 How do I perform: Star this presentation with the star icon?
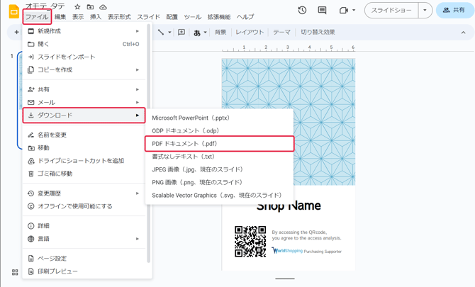tap(77, 7)
